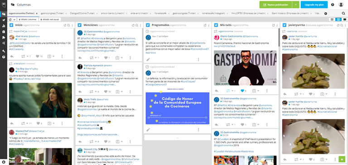Click the pencil edit icon on first scheduled post

(x=148, y=60)
